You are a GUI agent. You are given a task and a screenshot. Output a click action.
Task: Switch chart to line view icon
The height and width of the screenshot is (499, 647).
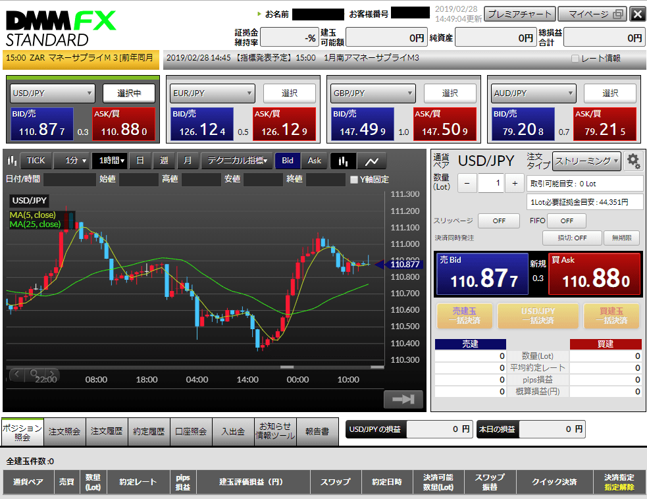pyautogui.click(x=371, y=161)
